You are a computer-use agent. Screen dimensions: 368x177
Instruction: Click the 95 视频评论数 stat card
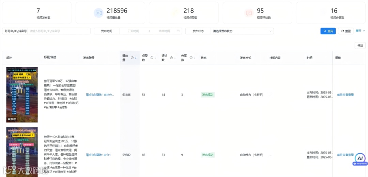pos(257,13)
